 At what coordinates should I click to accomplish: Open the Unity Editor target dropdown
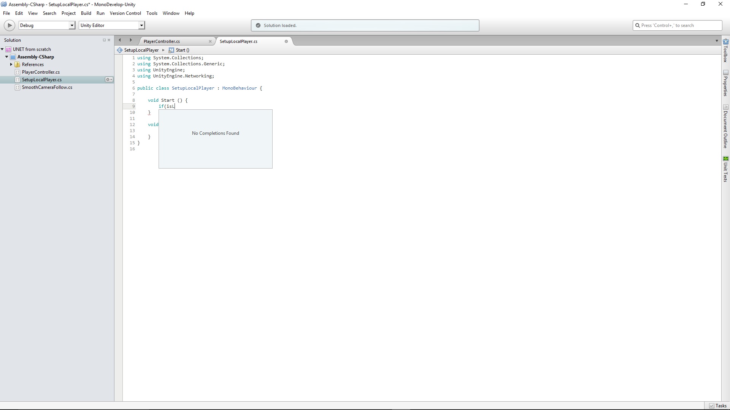click(x=141, y=25)
